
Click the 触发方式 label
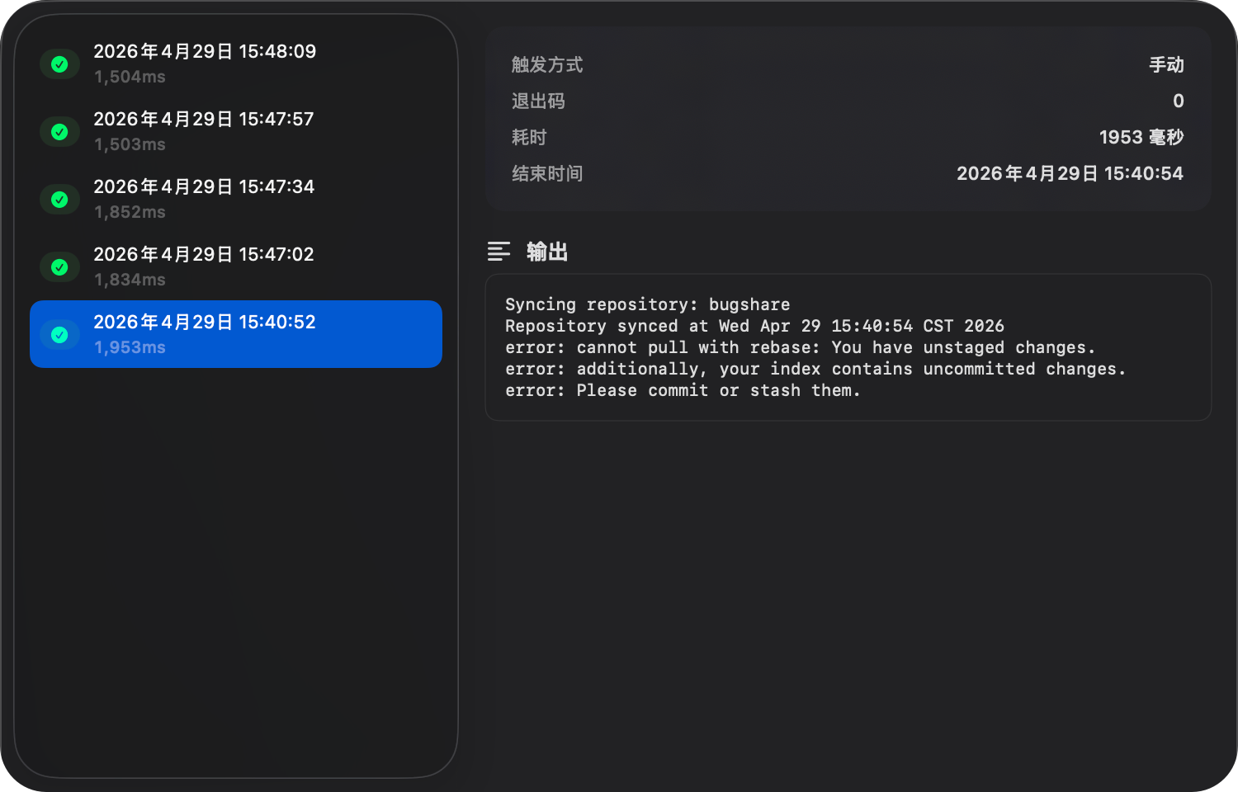tap(547, 65)
